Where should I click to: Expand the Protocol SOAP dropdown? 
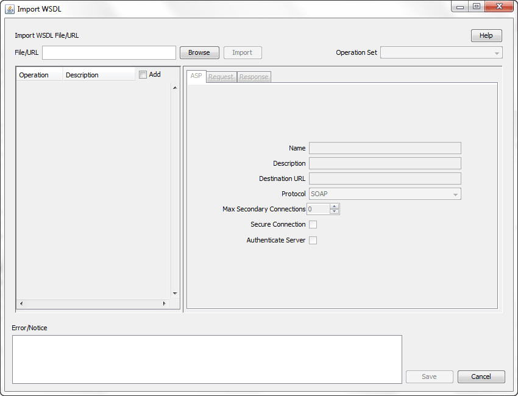tap(385, 194)
